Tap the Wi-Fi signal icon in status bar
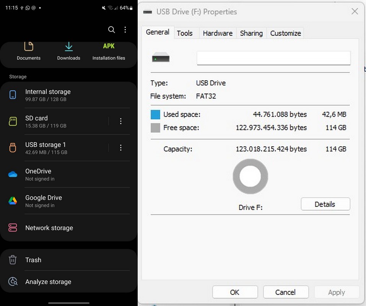Image resolution: width=366 pixels, height=306 pixels. [110, 8]
